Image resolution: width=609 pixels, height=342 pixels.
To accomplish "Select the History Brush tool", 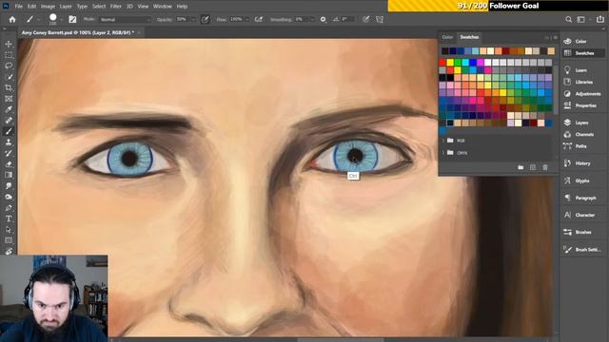I will [9, 153].
